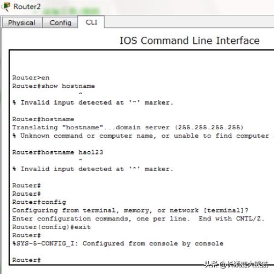
Task: Click the caret marker under 'show hostname'
Action: [81, 93]
